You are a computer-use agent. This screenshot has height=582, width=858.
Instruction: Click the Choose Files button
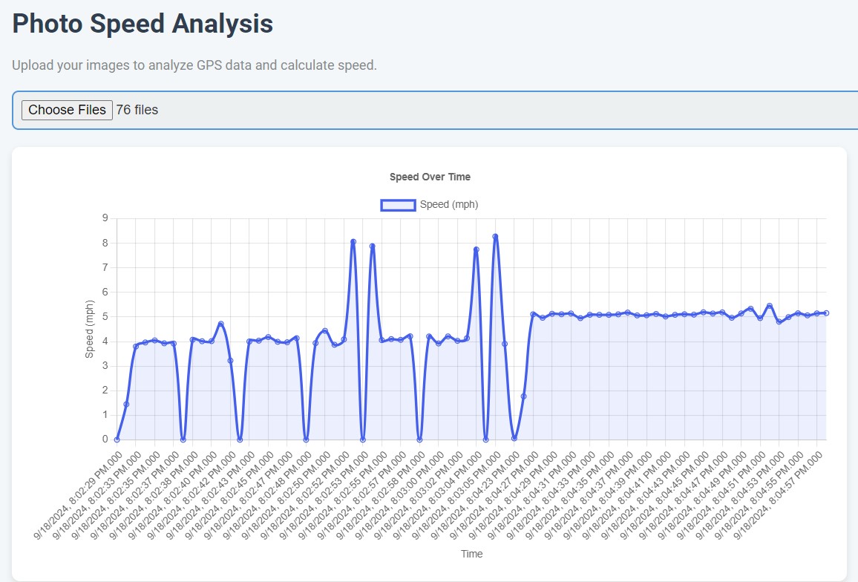click(x=67, y=110)
